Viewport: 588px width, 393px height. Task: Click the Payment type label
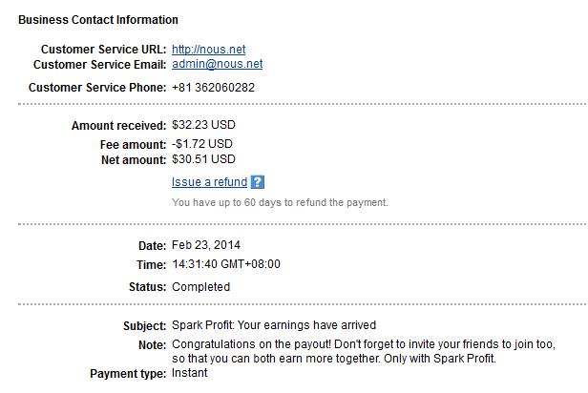(x=128, y=374)
